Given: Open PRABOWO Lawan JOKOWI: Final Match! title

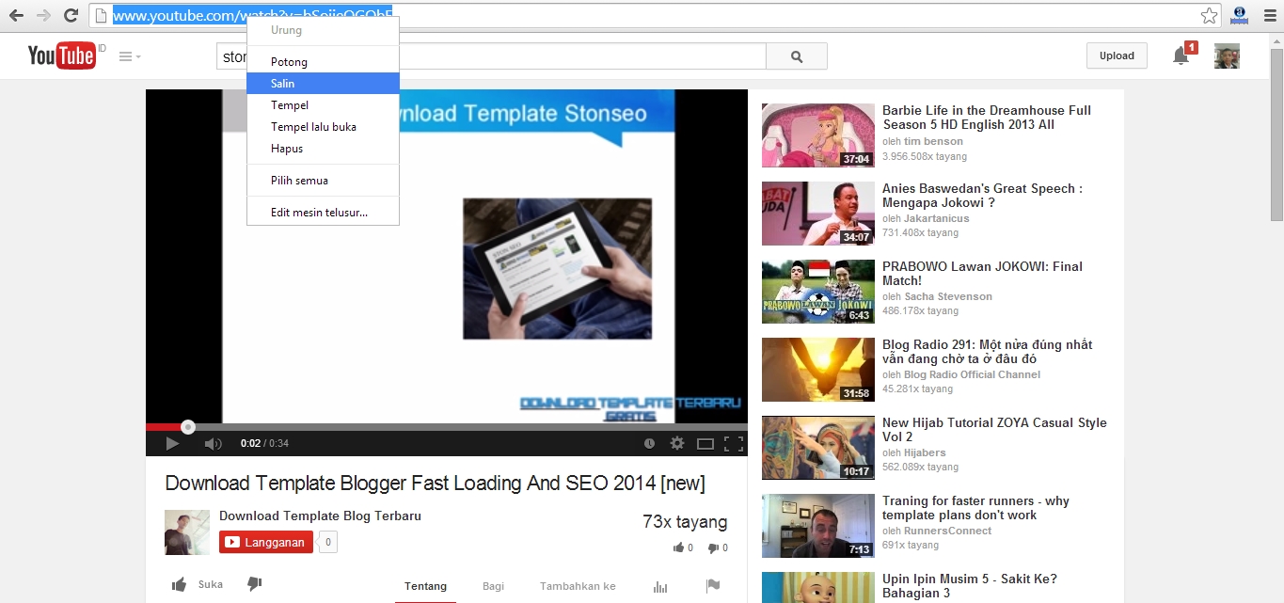Looking at the screenshot, I should click(x=982, y=274).
